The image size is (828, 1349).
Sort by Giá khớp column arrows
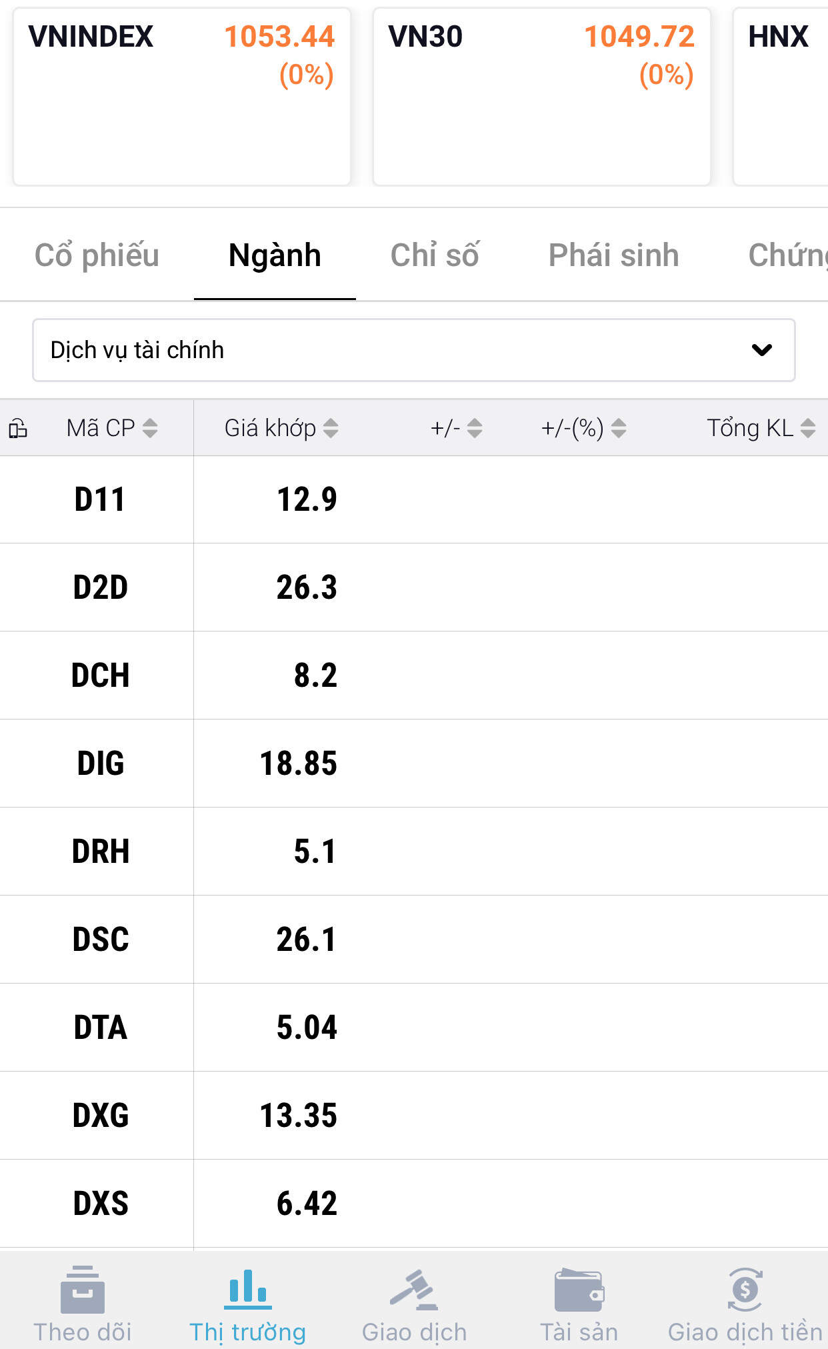(x=331, y=428)
